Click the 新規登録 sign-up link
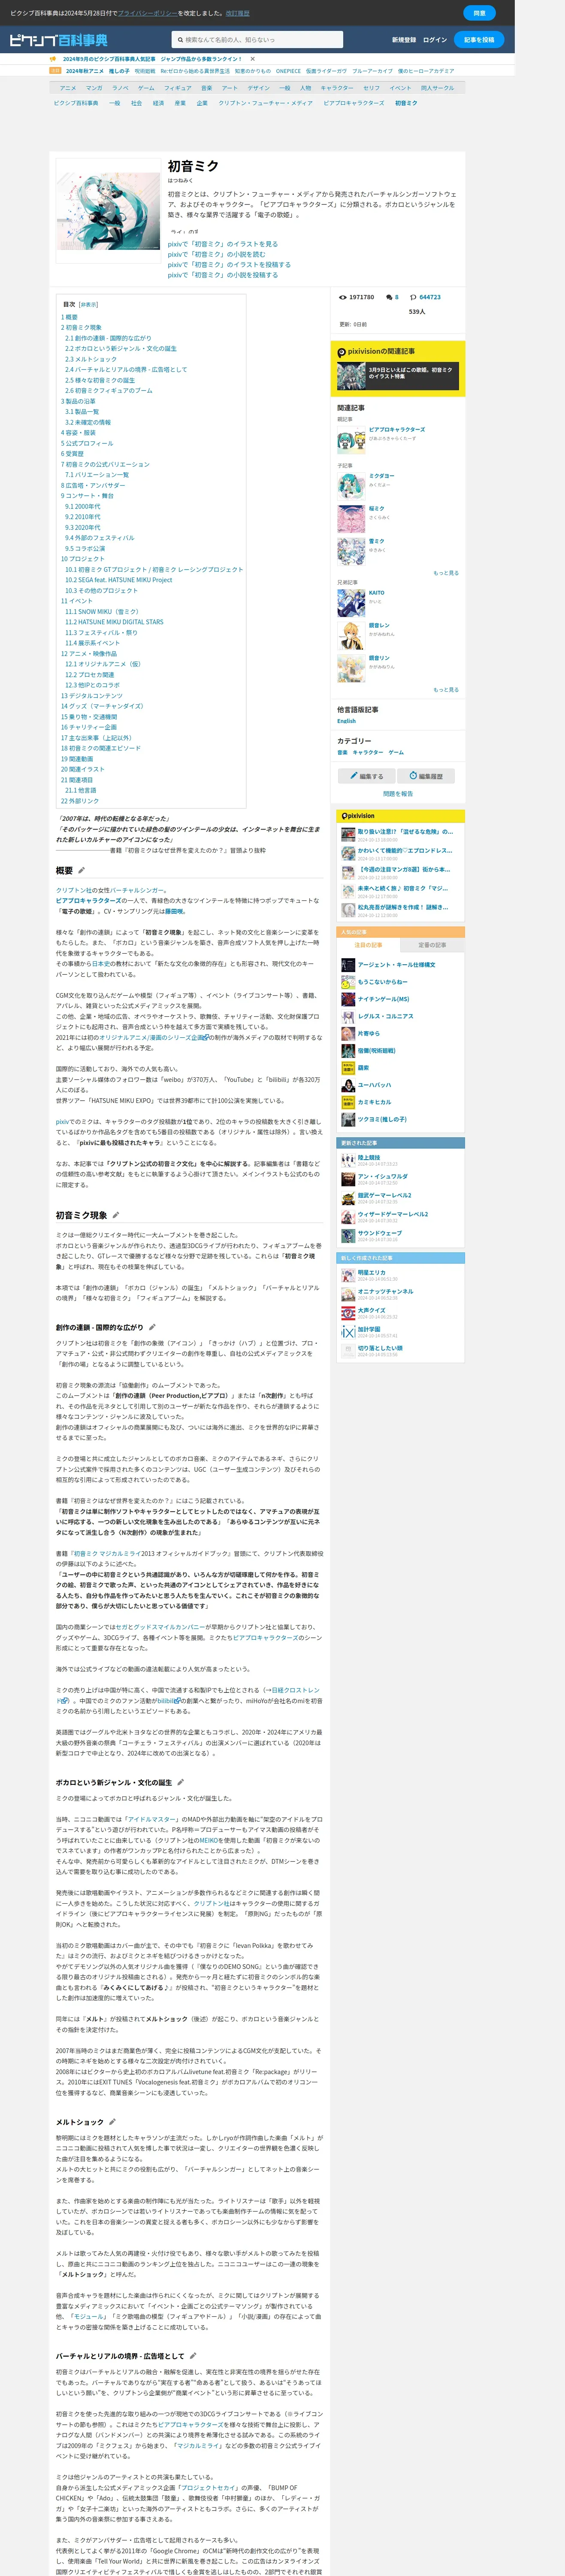Image resolution: width=565 pixels, height=2576 pixels. 404,40
